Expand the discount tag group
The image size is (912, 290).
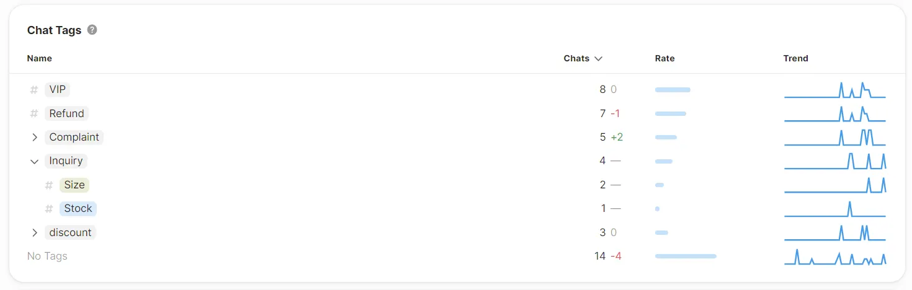point(35,232)
